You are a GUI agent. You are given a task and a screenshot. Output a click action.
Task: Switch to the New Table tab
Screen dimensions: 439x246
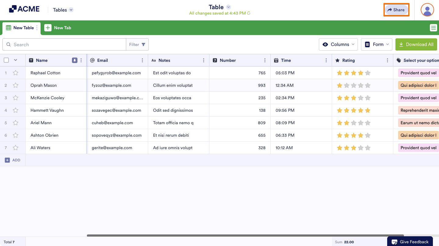click(x=21, y=28)
